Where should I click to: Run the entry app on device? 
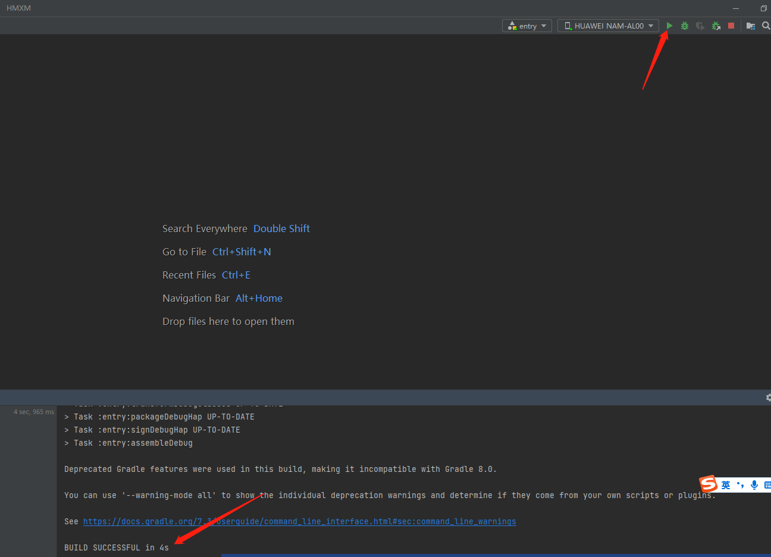tap(669, 26)
